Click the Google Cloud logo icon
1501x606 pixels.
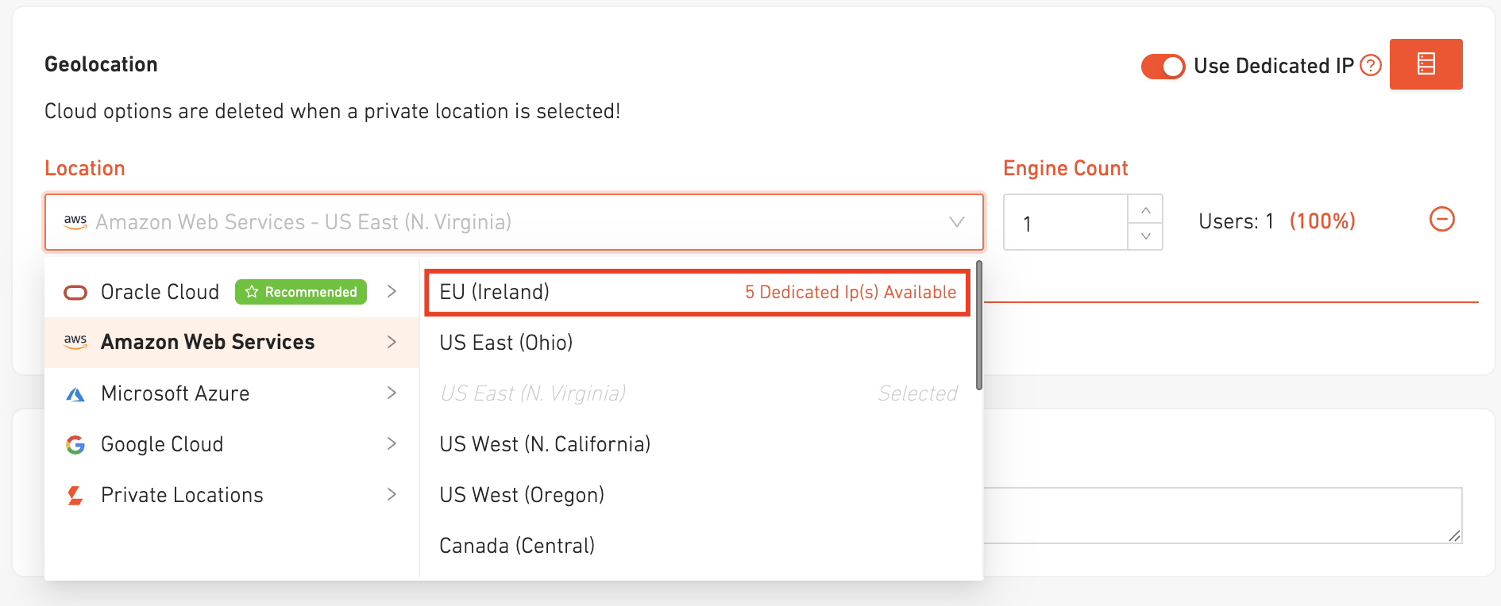click(x=75, y=445)
